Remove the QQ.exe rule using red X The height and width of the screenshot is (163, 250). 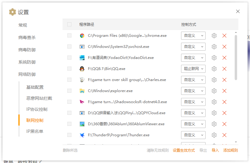224,69
